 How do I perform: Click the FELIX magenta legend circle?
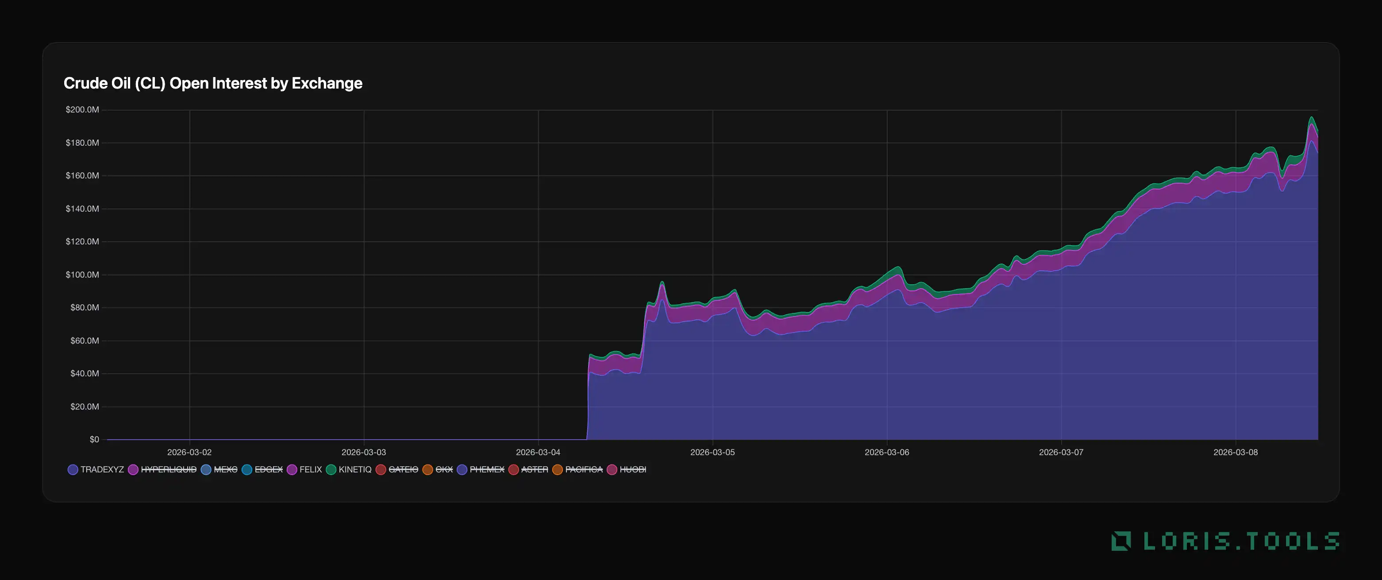coord(292,470)
